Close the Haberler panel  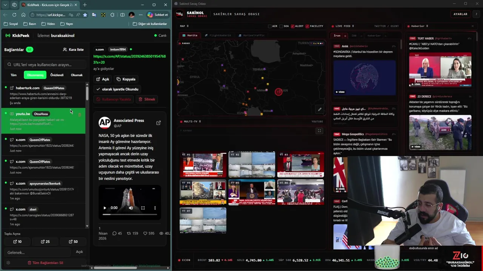(x=472, y=26)
